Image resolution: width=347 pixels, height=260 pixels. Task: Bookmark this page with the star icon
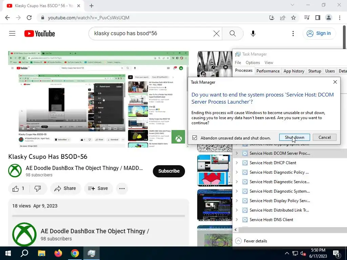(293, 18)
